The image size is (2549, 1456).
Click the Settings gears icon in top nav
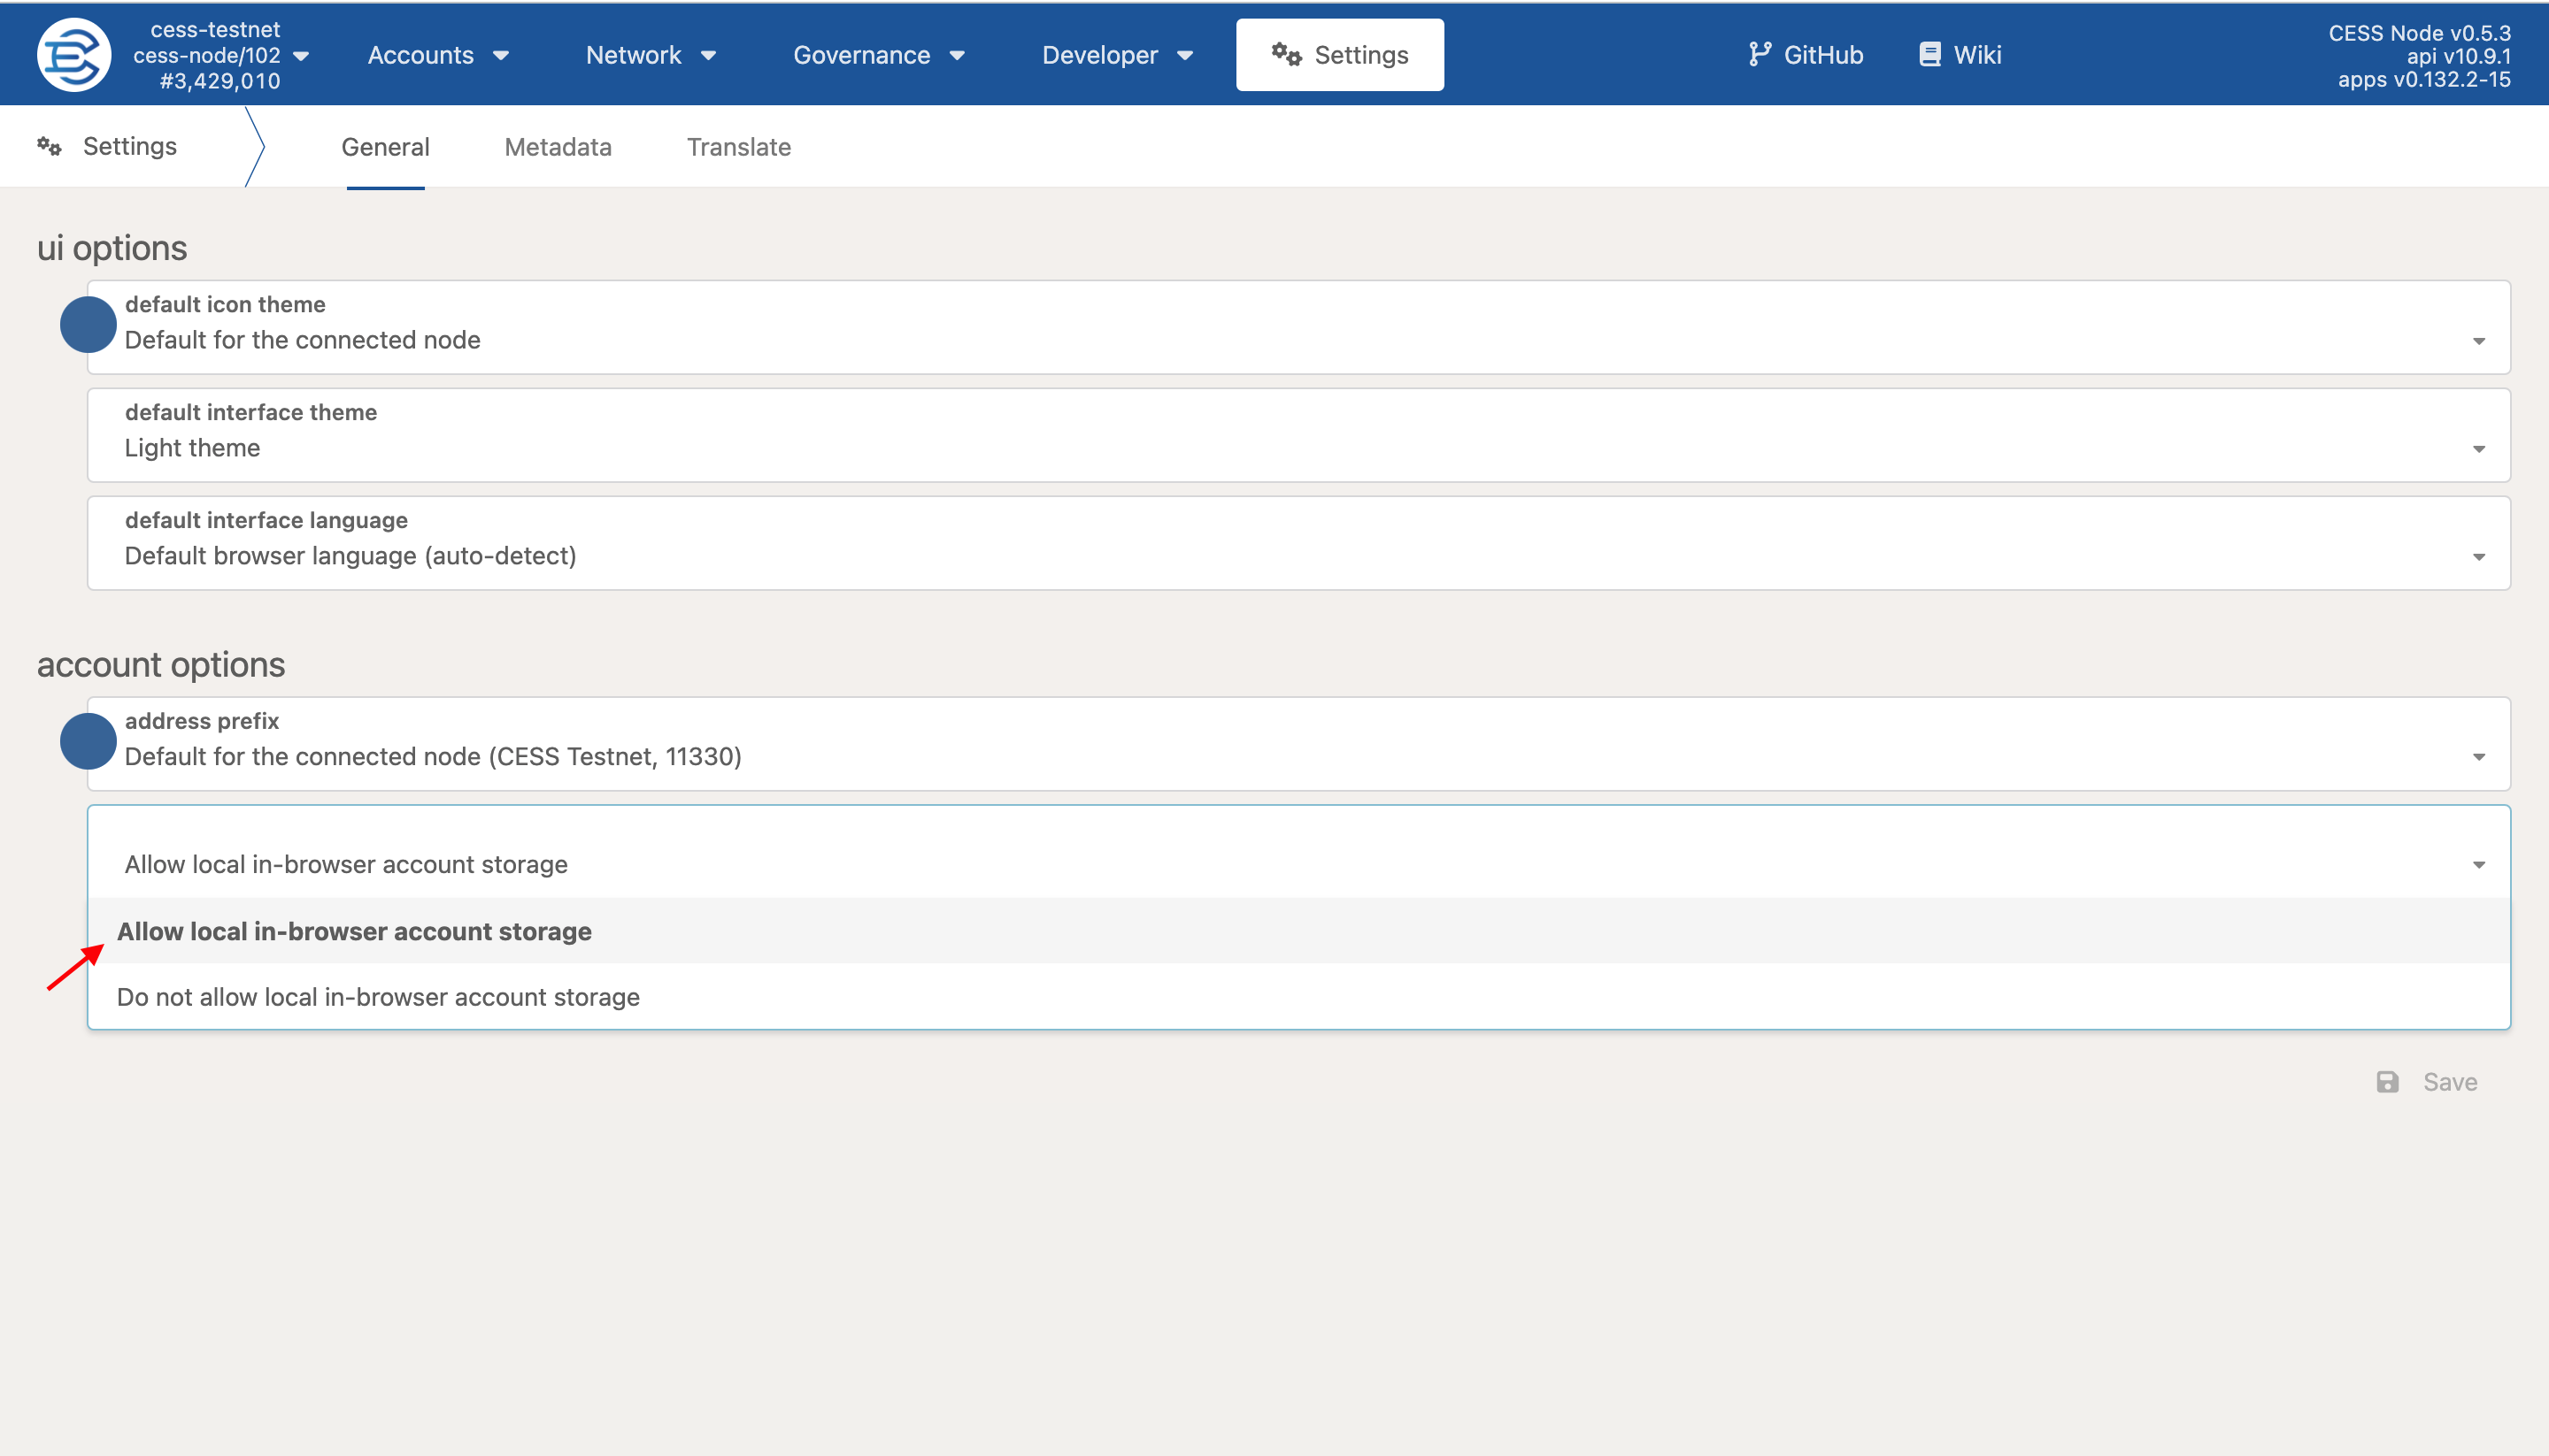click(x=1287, y=54)
